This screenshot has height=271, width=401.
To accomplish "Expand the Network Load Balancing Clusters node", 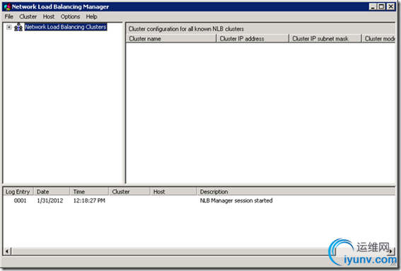I will click(9, 27).
